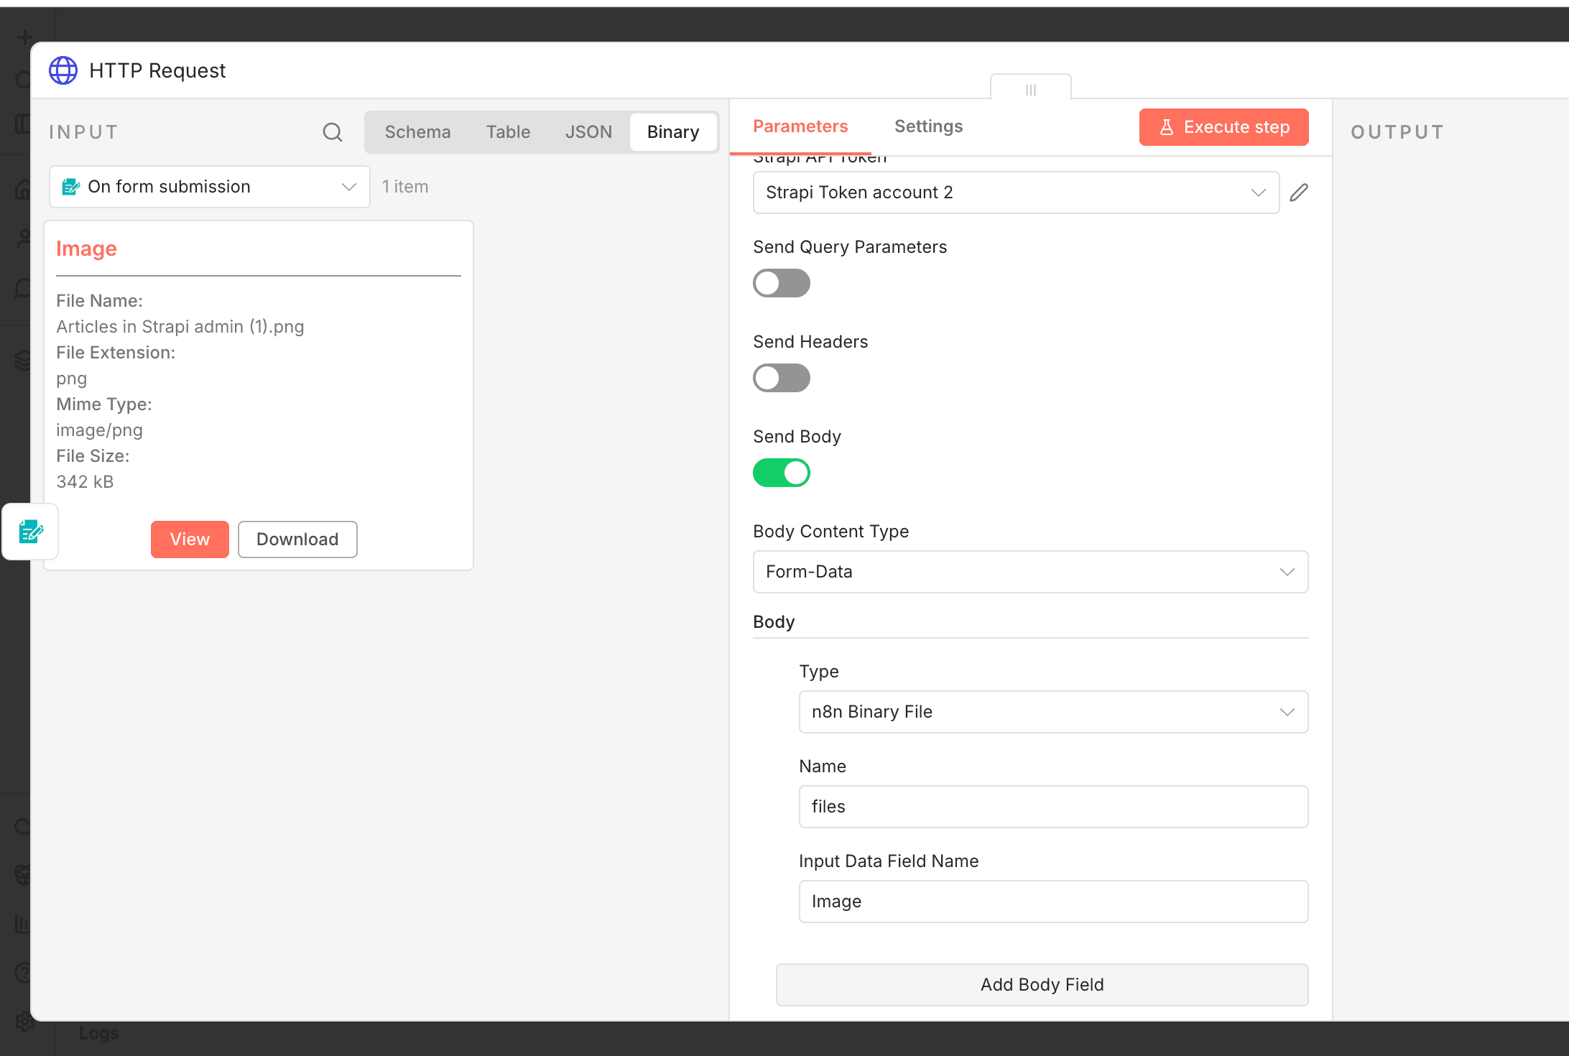Viewport: 1569px width, 1056px height.
Task: Click the floating form trigger node icon
Action: pos(30,532)
